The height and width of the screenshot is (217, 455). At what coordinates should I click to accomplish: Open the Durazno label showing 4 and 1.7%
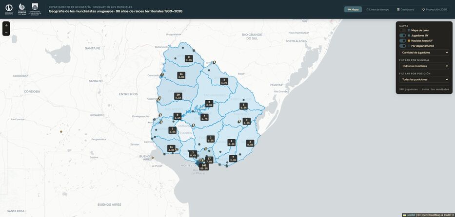[x=204, y=117]
